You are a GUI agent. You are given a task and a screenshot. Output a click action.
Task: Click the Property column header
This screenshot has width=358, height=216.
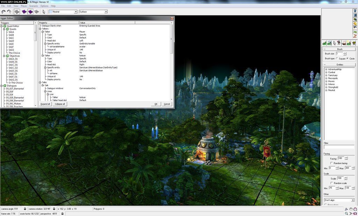tap(59, 23)
